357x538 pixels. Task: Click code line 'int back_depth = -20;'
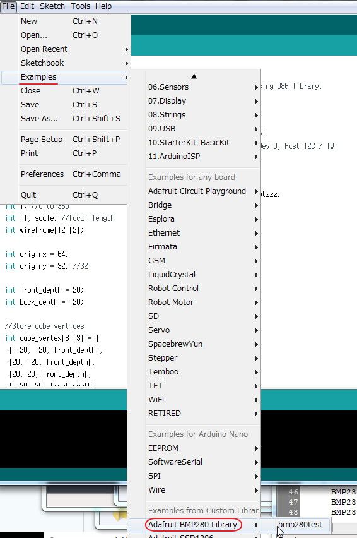tap(44, 302)
